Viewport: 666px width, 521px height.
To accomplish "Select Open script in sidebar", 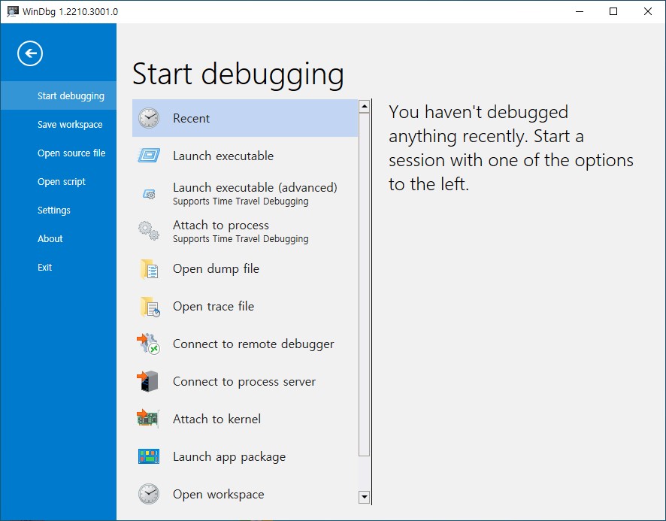I will coord(58,181).
